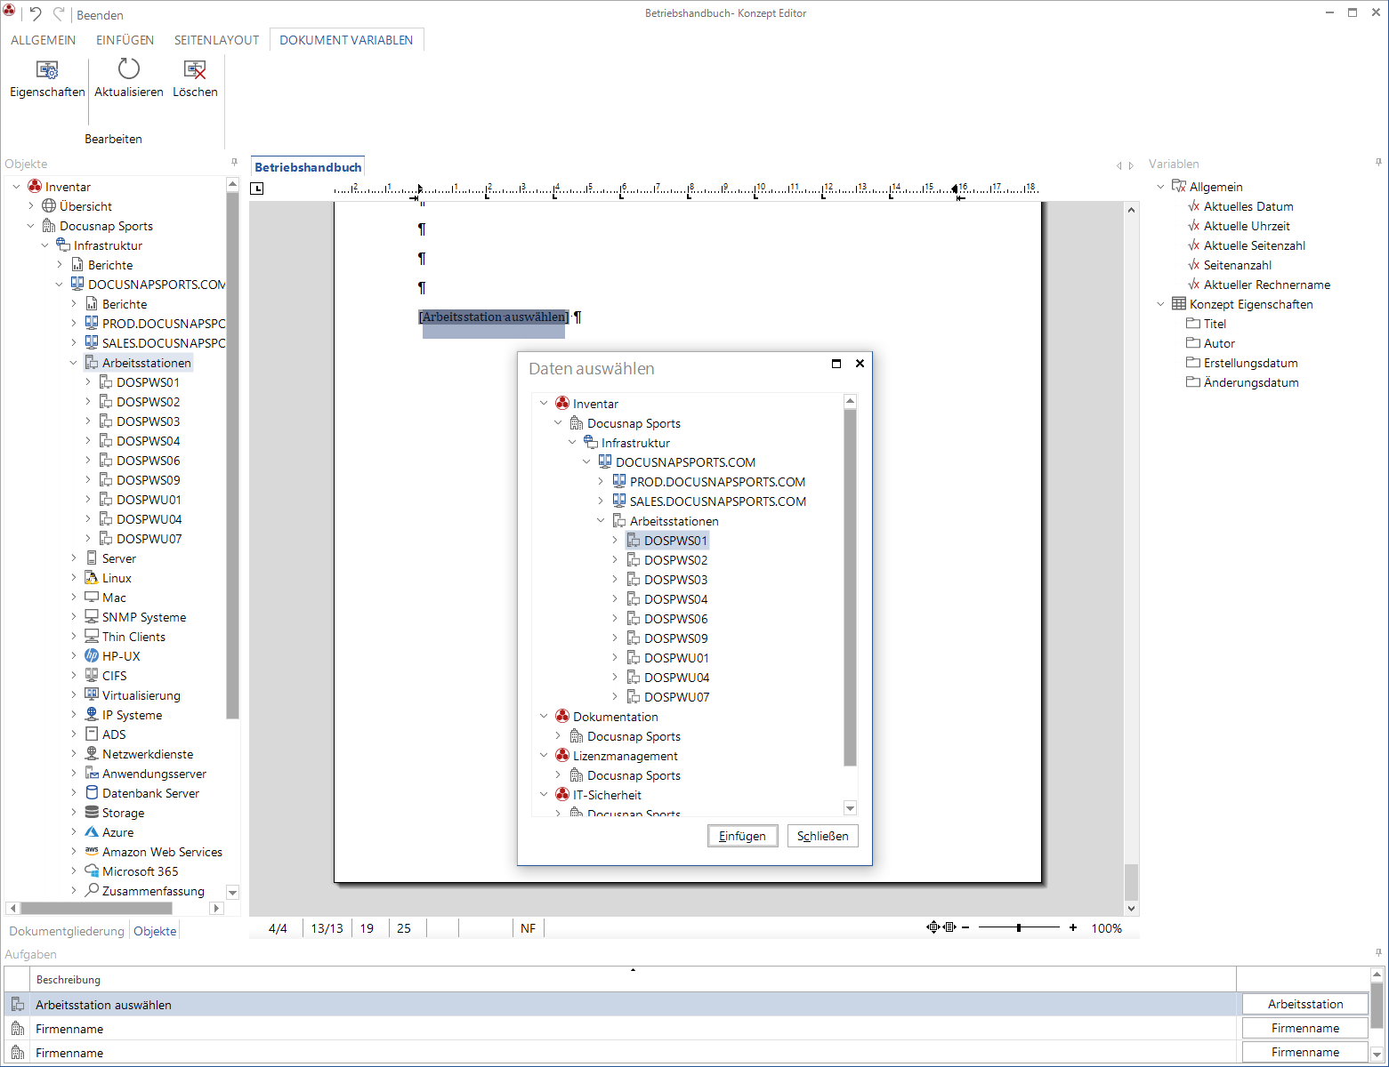1389x1067 pixels.
Task: Collapse the Arbeitsstationen node in dialog tree
Action: click(x=601, y=521)
